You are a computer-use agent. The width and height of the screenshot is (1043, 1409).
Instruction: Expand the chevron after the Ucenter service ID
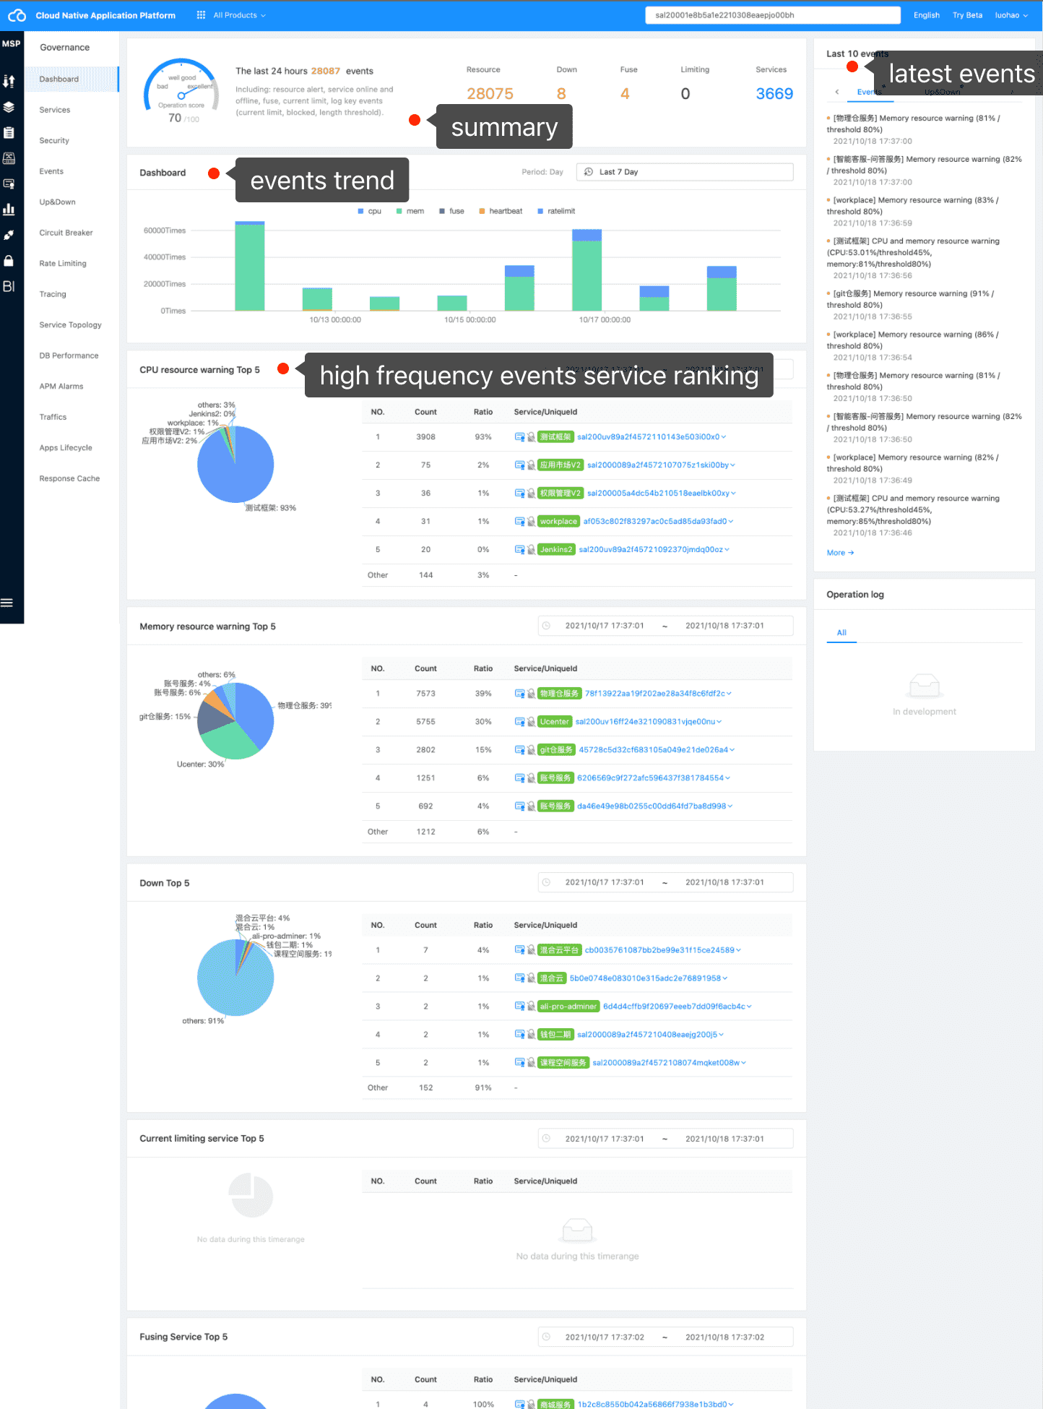(719, 722)
